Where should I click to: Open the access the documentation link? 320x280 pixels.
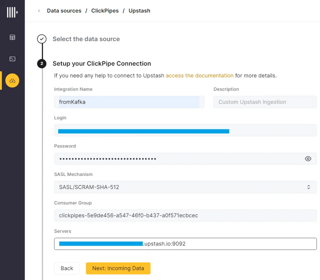click(x=199, y=76)
